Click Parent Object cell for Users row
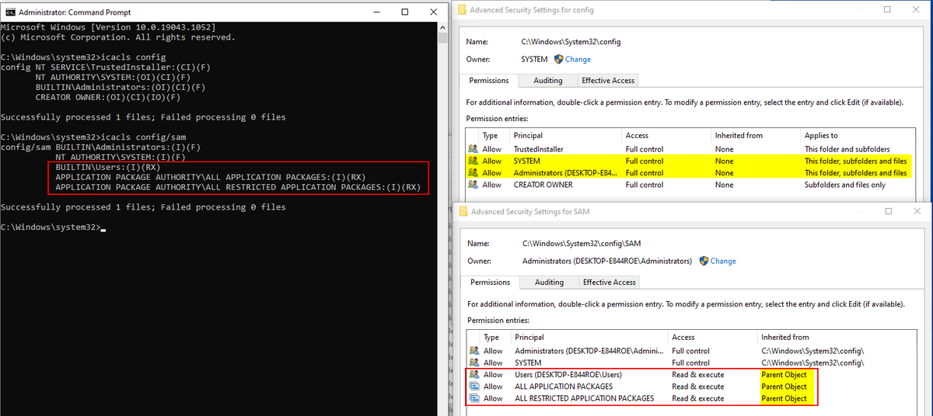The image size is (933, 416). [x=784, y=375]
